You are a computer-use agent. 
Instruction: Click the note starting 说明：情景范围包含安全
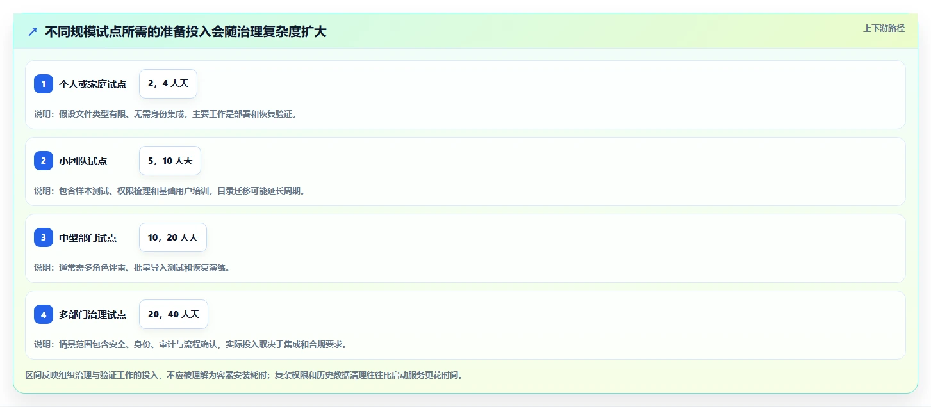pyautogui.click(x=190, y=344)
